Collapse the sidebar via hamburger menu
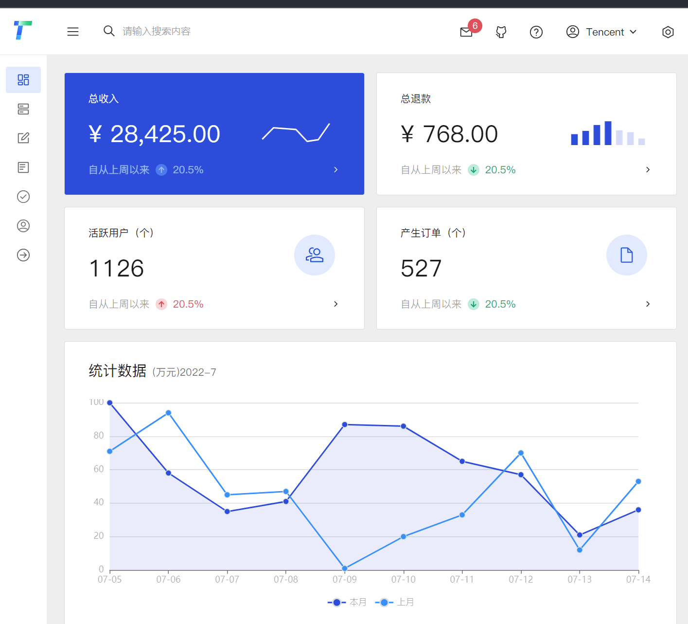Viewport: 688px width, 624px height. click(73, 31)
